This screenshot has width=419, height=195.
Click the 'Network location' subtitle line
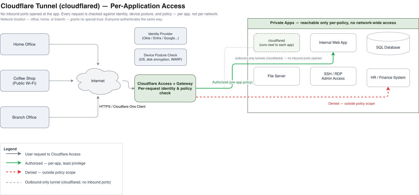[82, 19]
